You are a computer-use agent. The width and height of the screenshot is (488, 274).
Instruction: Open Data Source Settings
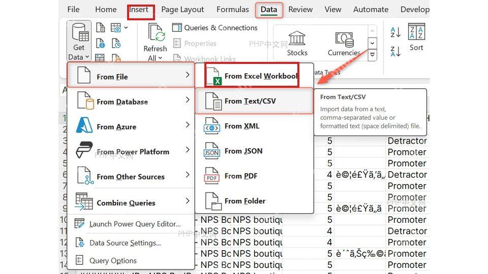coord(131,243)
